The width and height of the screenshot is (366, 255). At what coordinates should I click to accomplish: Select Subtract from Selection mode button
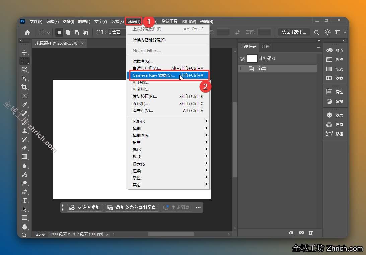77,33
